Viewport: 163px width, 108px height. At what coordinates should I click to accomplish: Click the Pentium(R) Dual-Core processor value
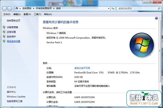pos(107,73)
